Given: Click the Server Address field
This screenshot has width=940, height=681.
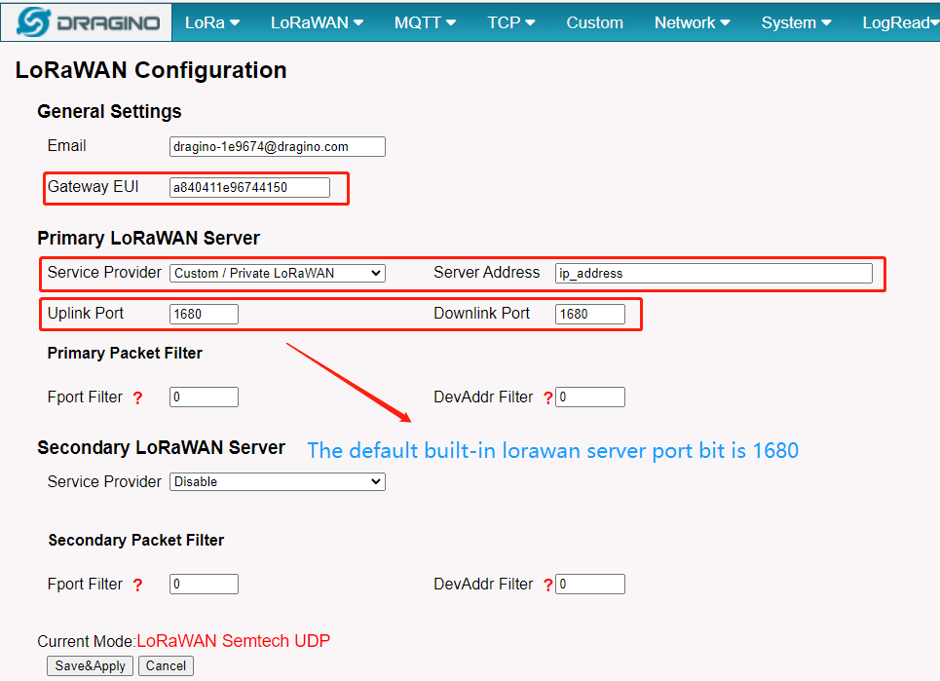Looking at the screenshot, I should 713,274.
